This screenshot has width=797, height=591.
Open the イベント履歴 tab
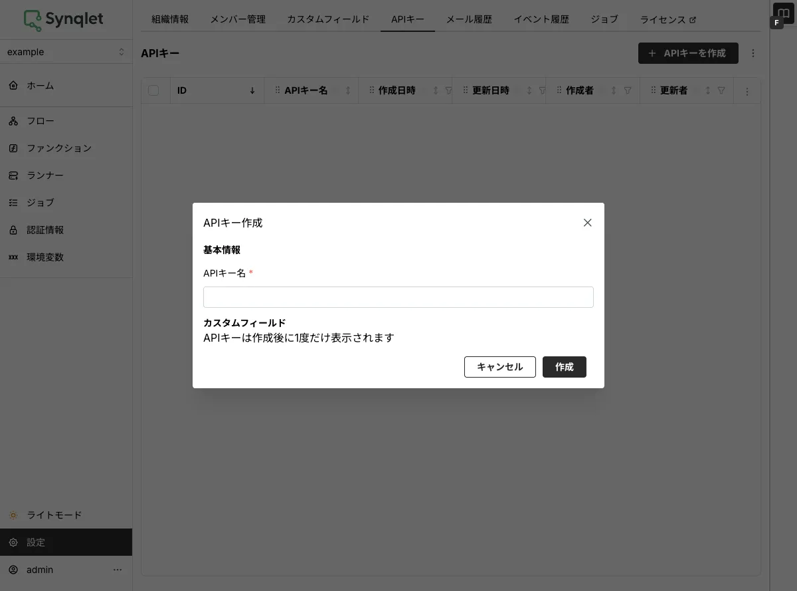[541, 19]
